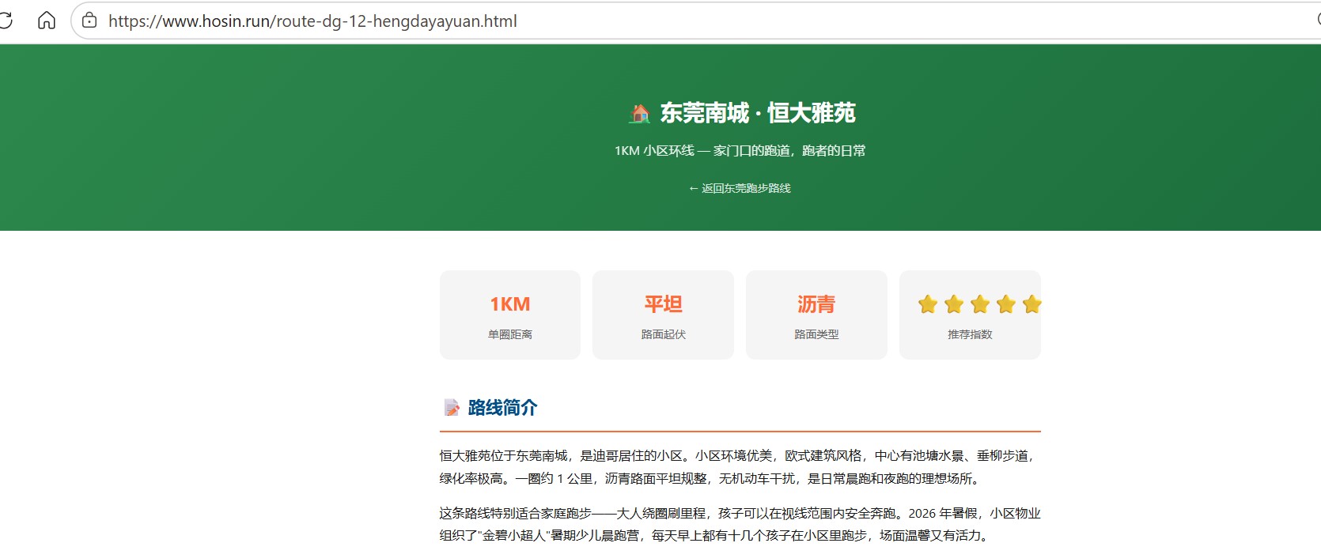Click the memo icon beside 路线简介
Viewport: 1321px width, 558px height.
coord(452,408)
